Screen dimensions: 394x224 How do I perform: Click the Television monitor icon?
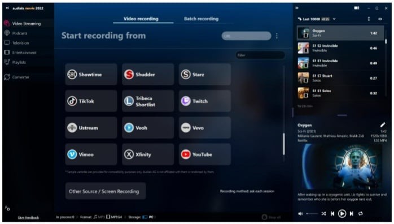coord(7,43)
